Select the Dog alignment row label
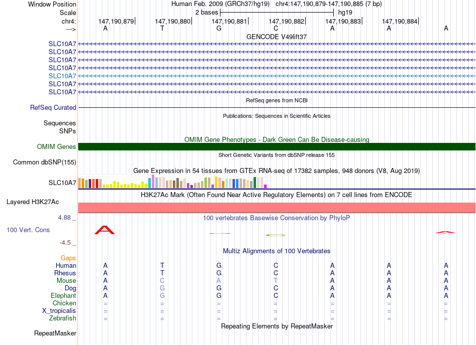Screen dimensions: 476x345 tap(70, 288)
